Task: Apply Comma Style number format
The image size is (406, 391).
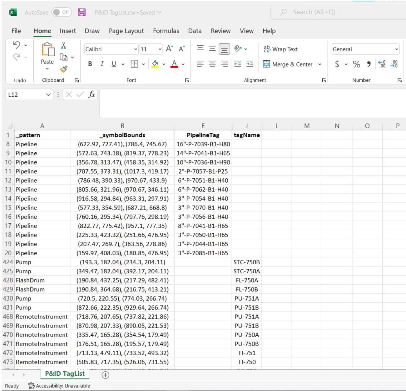Action: click(x=369, y=64)
